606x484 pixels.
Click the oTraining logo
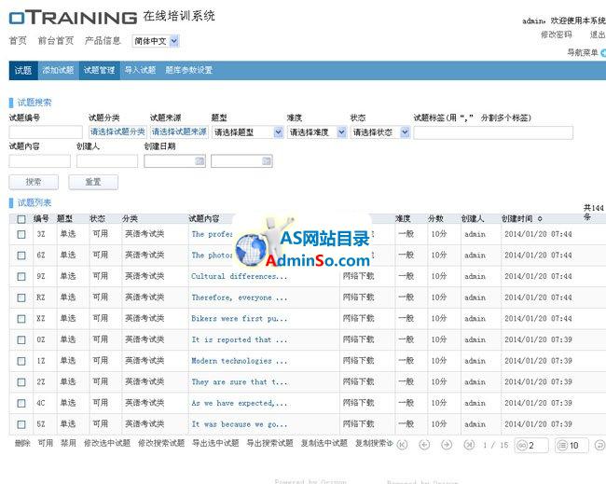(x=73, y=18)
